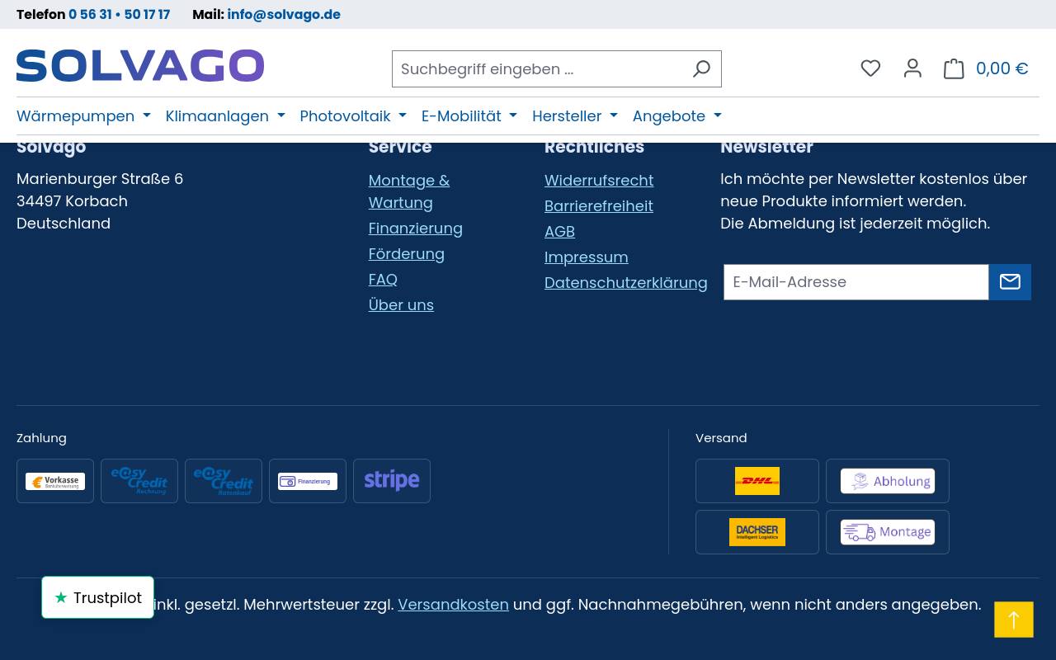Click the Finanzierung payment logo
This screenshot has height=660, width=1056.
click(x=308, y=481)
